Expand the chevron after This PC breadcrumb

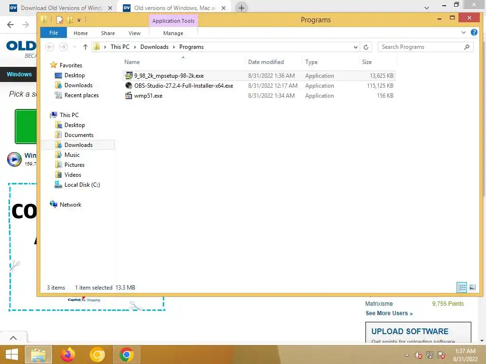pos(135,47)
